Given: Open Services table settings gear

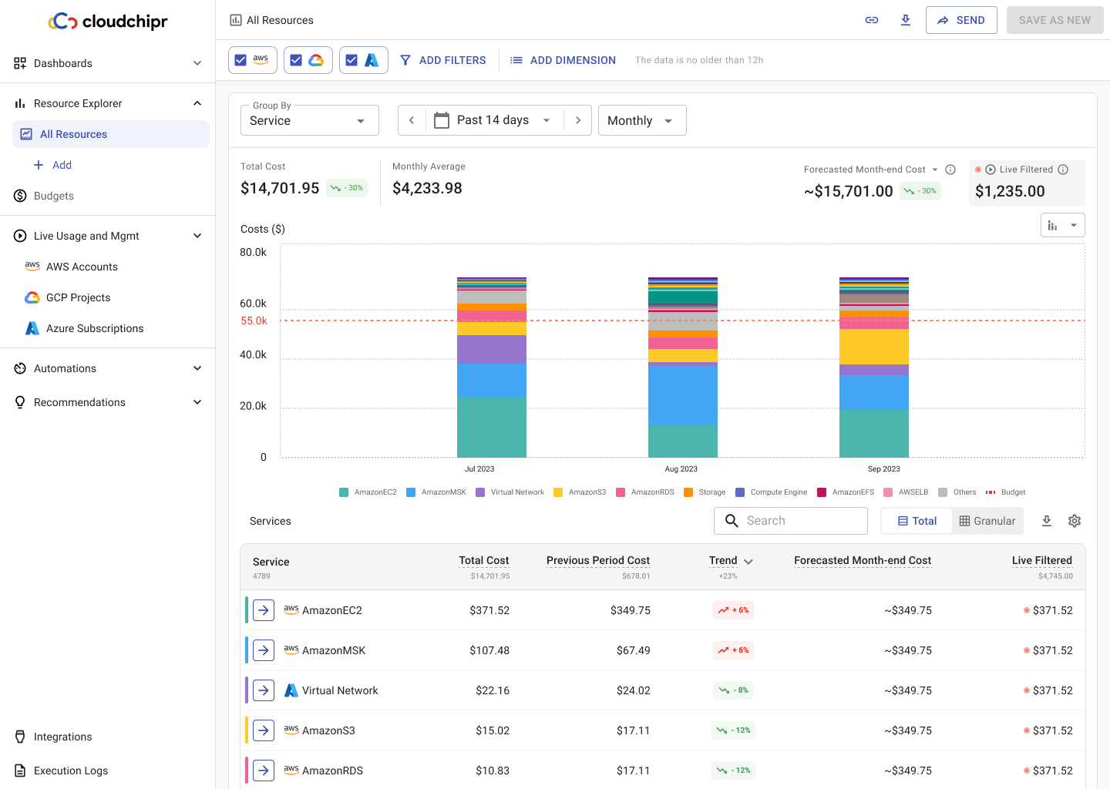Looking at the screenshot, I should click(1075, 521).
